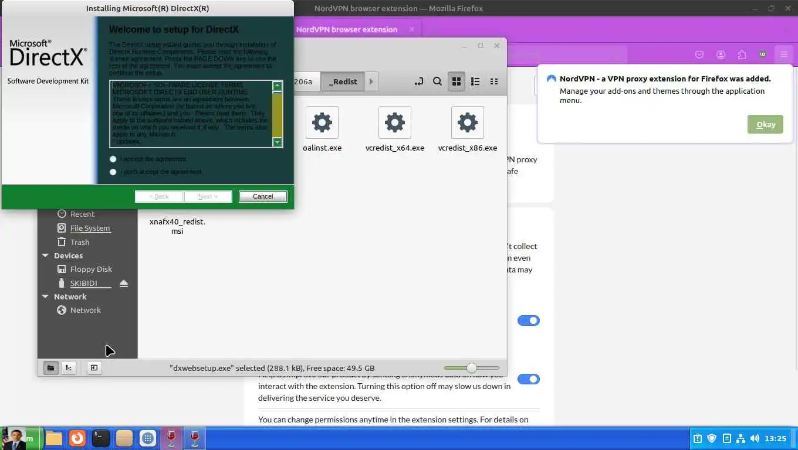
Task: Click the uBlock extension toolbar icon
Action: point(763,54)
